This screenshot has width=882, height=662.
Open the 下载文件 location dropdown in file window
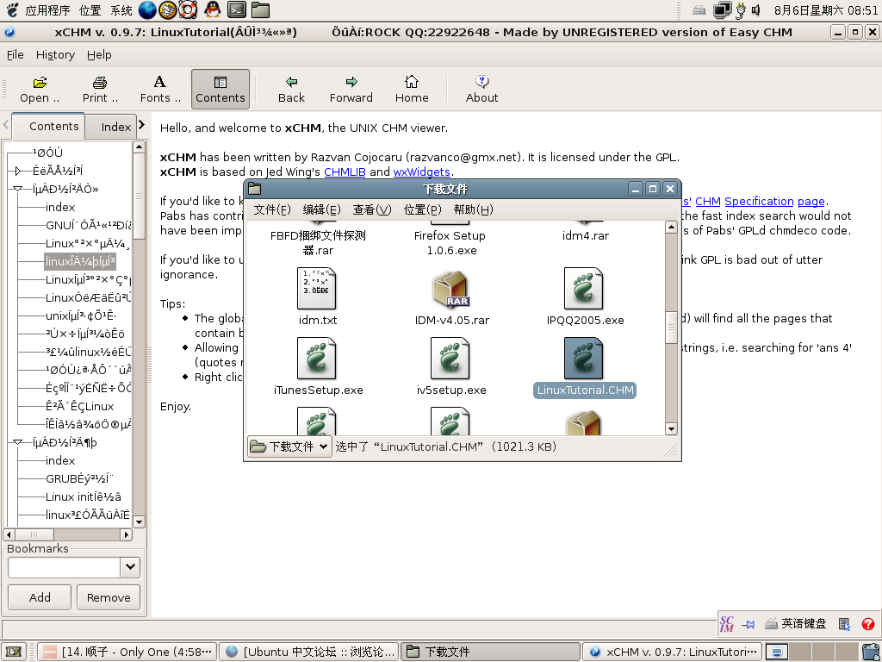click(289, 447)
